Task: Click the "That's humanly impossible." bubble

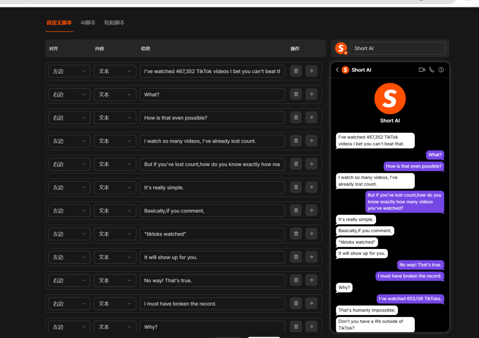Action: coord(367,310)
